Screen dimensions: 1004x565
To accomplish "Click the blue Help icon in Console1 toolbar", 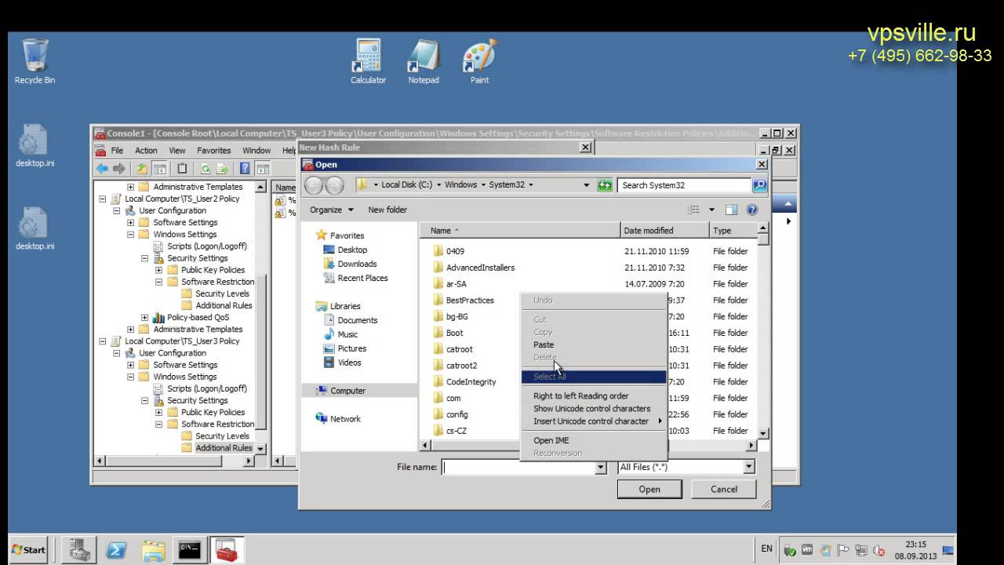I will click(245, 169).
